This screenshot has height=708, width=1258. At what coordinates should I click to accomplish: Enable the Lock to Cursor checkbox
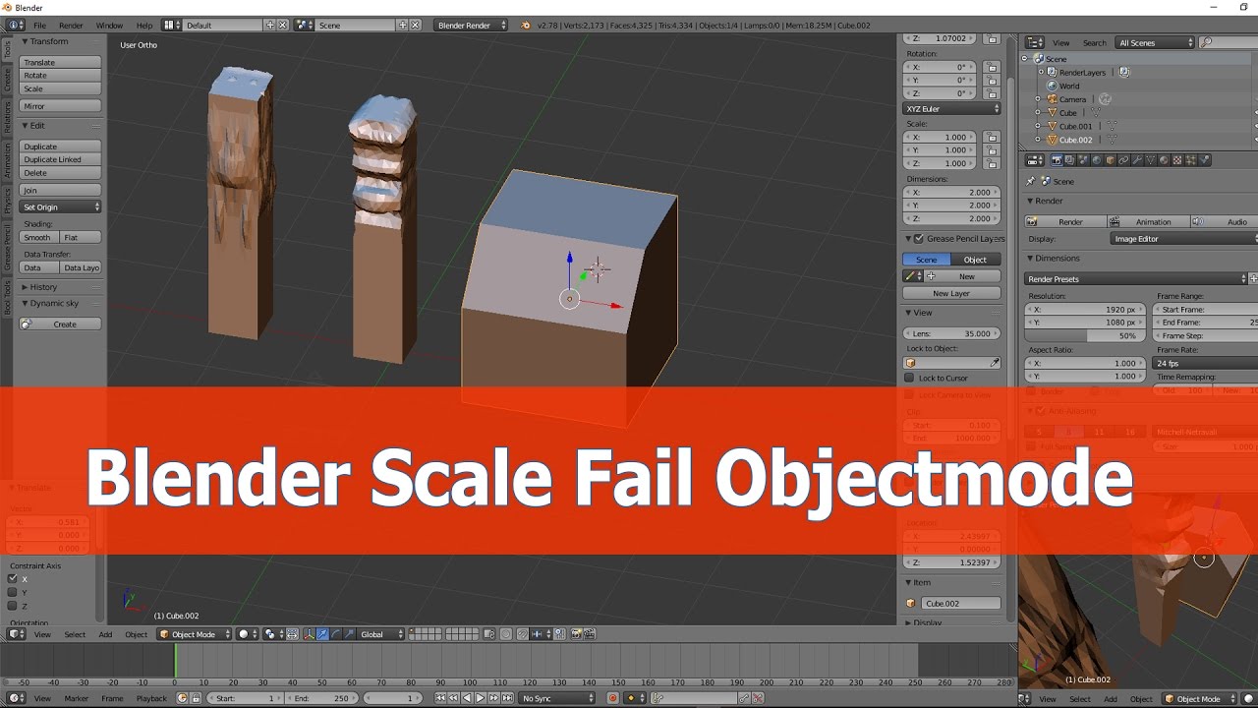pos(909,378)
